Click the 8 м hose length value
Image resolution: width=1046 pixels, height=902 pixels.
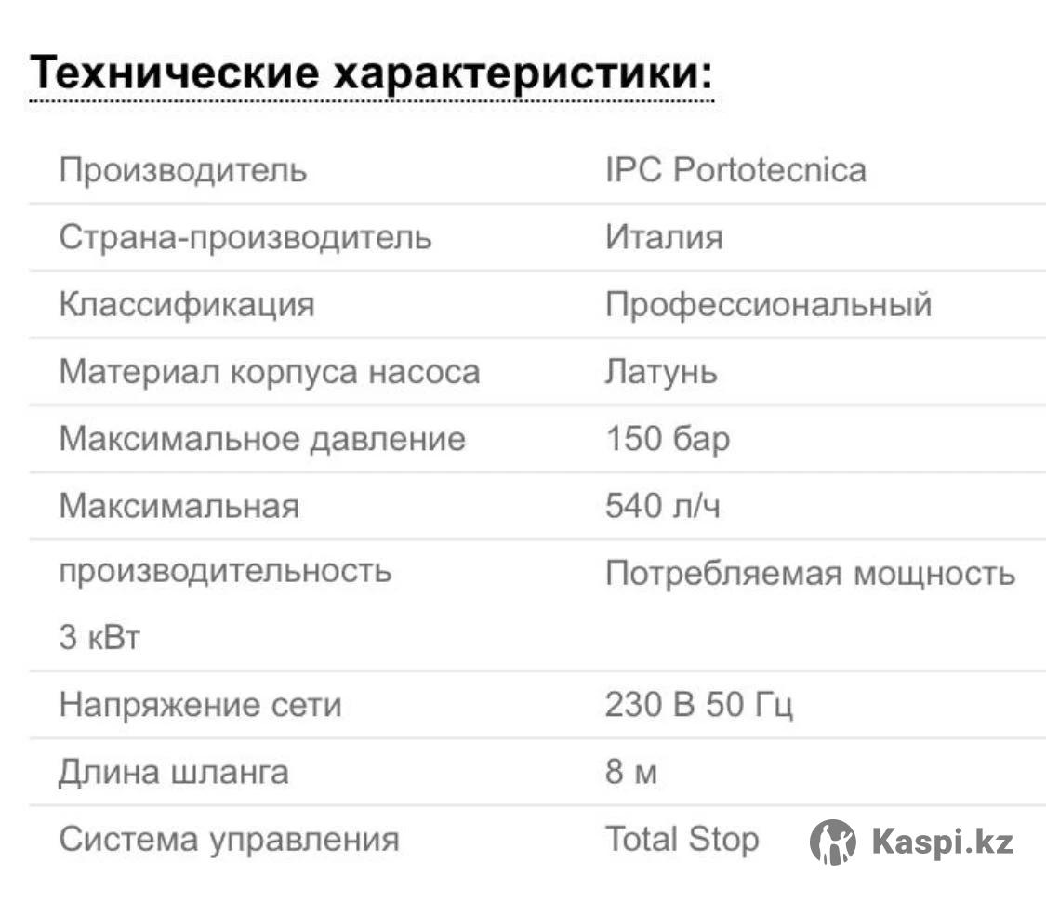point(631,772)
